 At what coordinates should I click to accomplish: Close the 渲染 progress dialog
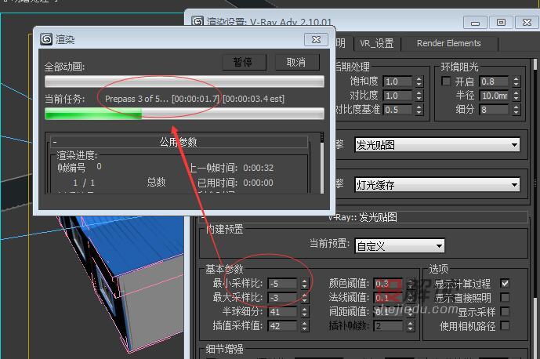(316, 39)
